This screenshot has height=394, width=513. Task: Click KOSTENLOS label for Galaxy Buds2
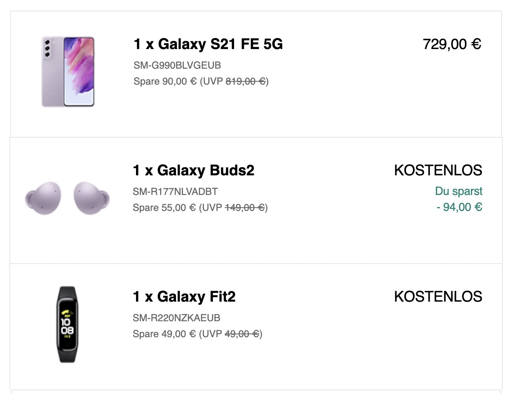coord(438,170)
